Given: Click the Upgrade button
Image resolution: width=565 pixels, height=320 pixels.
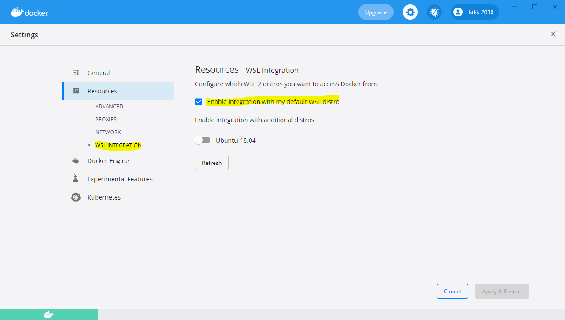Looking at the screenshot, I should 376,12.
